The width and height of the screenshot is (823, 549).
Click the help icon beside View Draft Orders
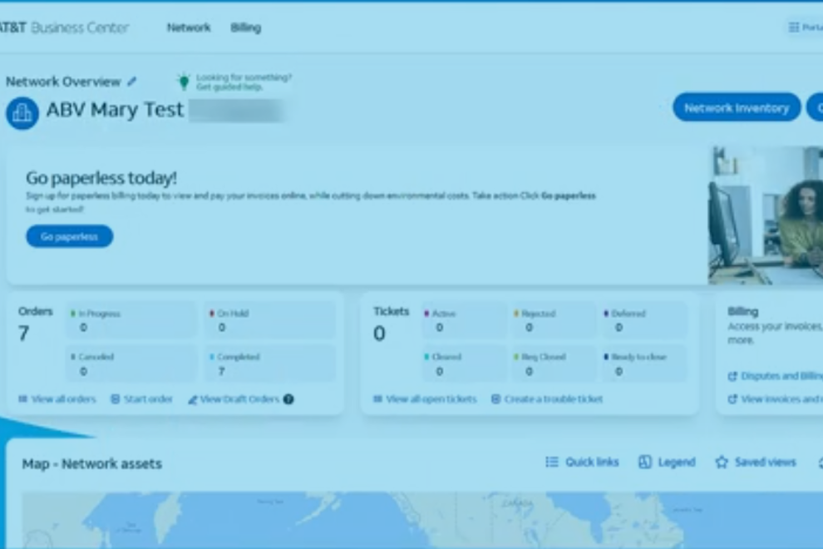tap(288, 399)
